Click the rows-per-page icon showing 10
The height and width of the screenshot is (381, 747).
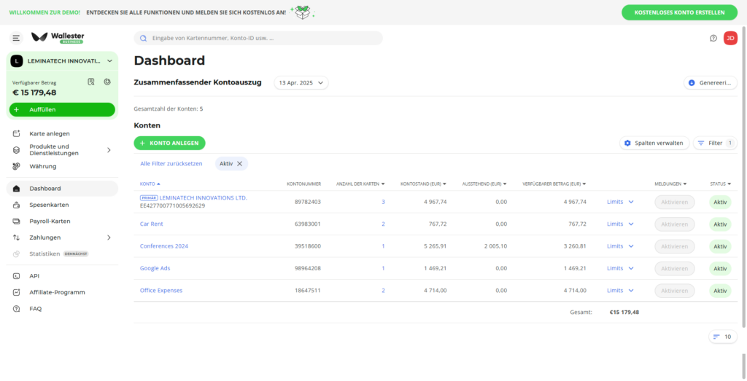pos(722,337)
